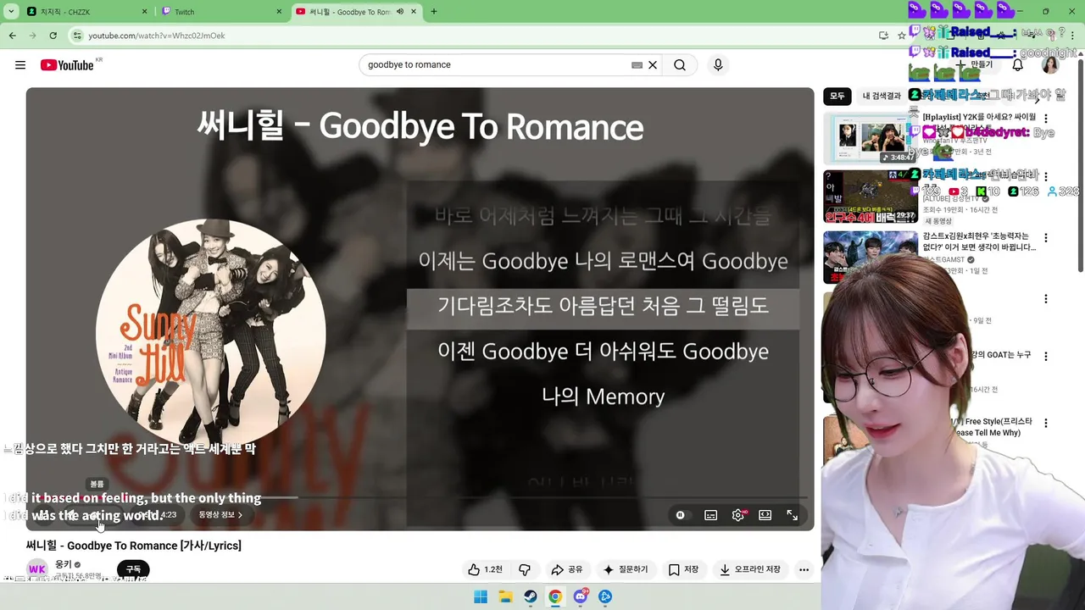Open the Y2K Hplaylist video thumbnail
This screenshot has height=610, width=1085.
(x=871, y=138)
